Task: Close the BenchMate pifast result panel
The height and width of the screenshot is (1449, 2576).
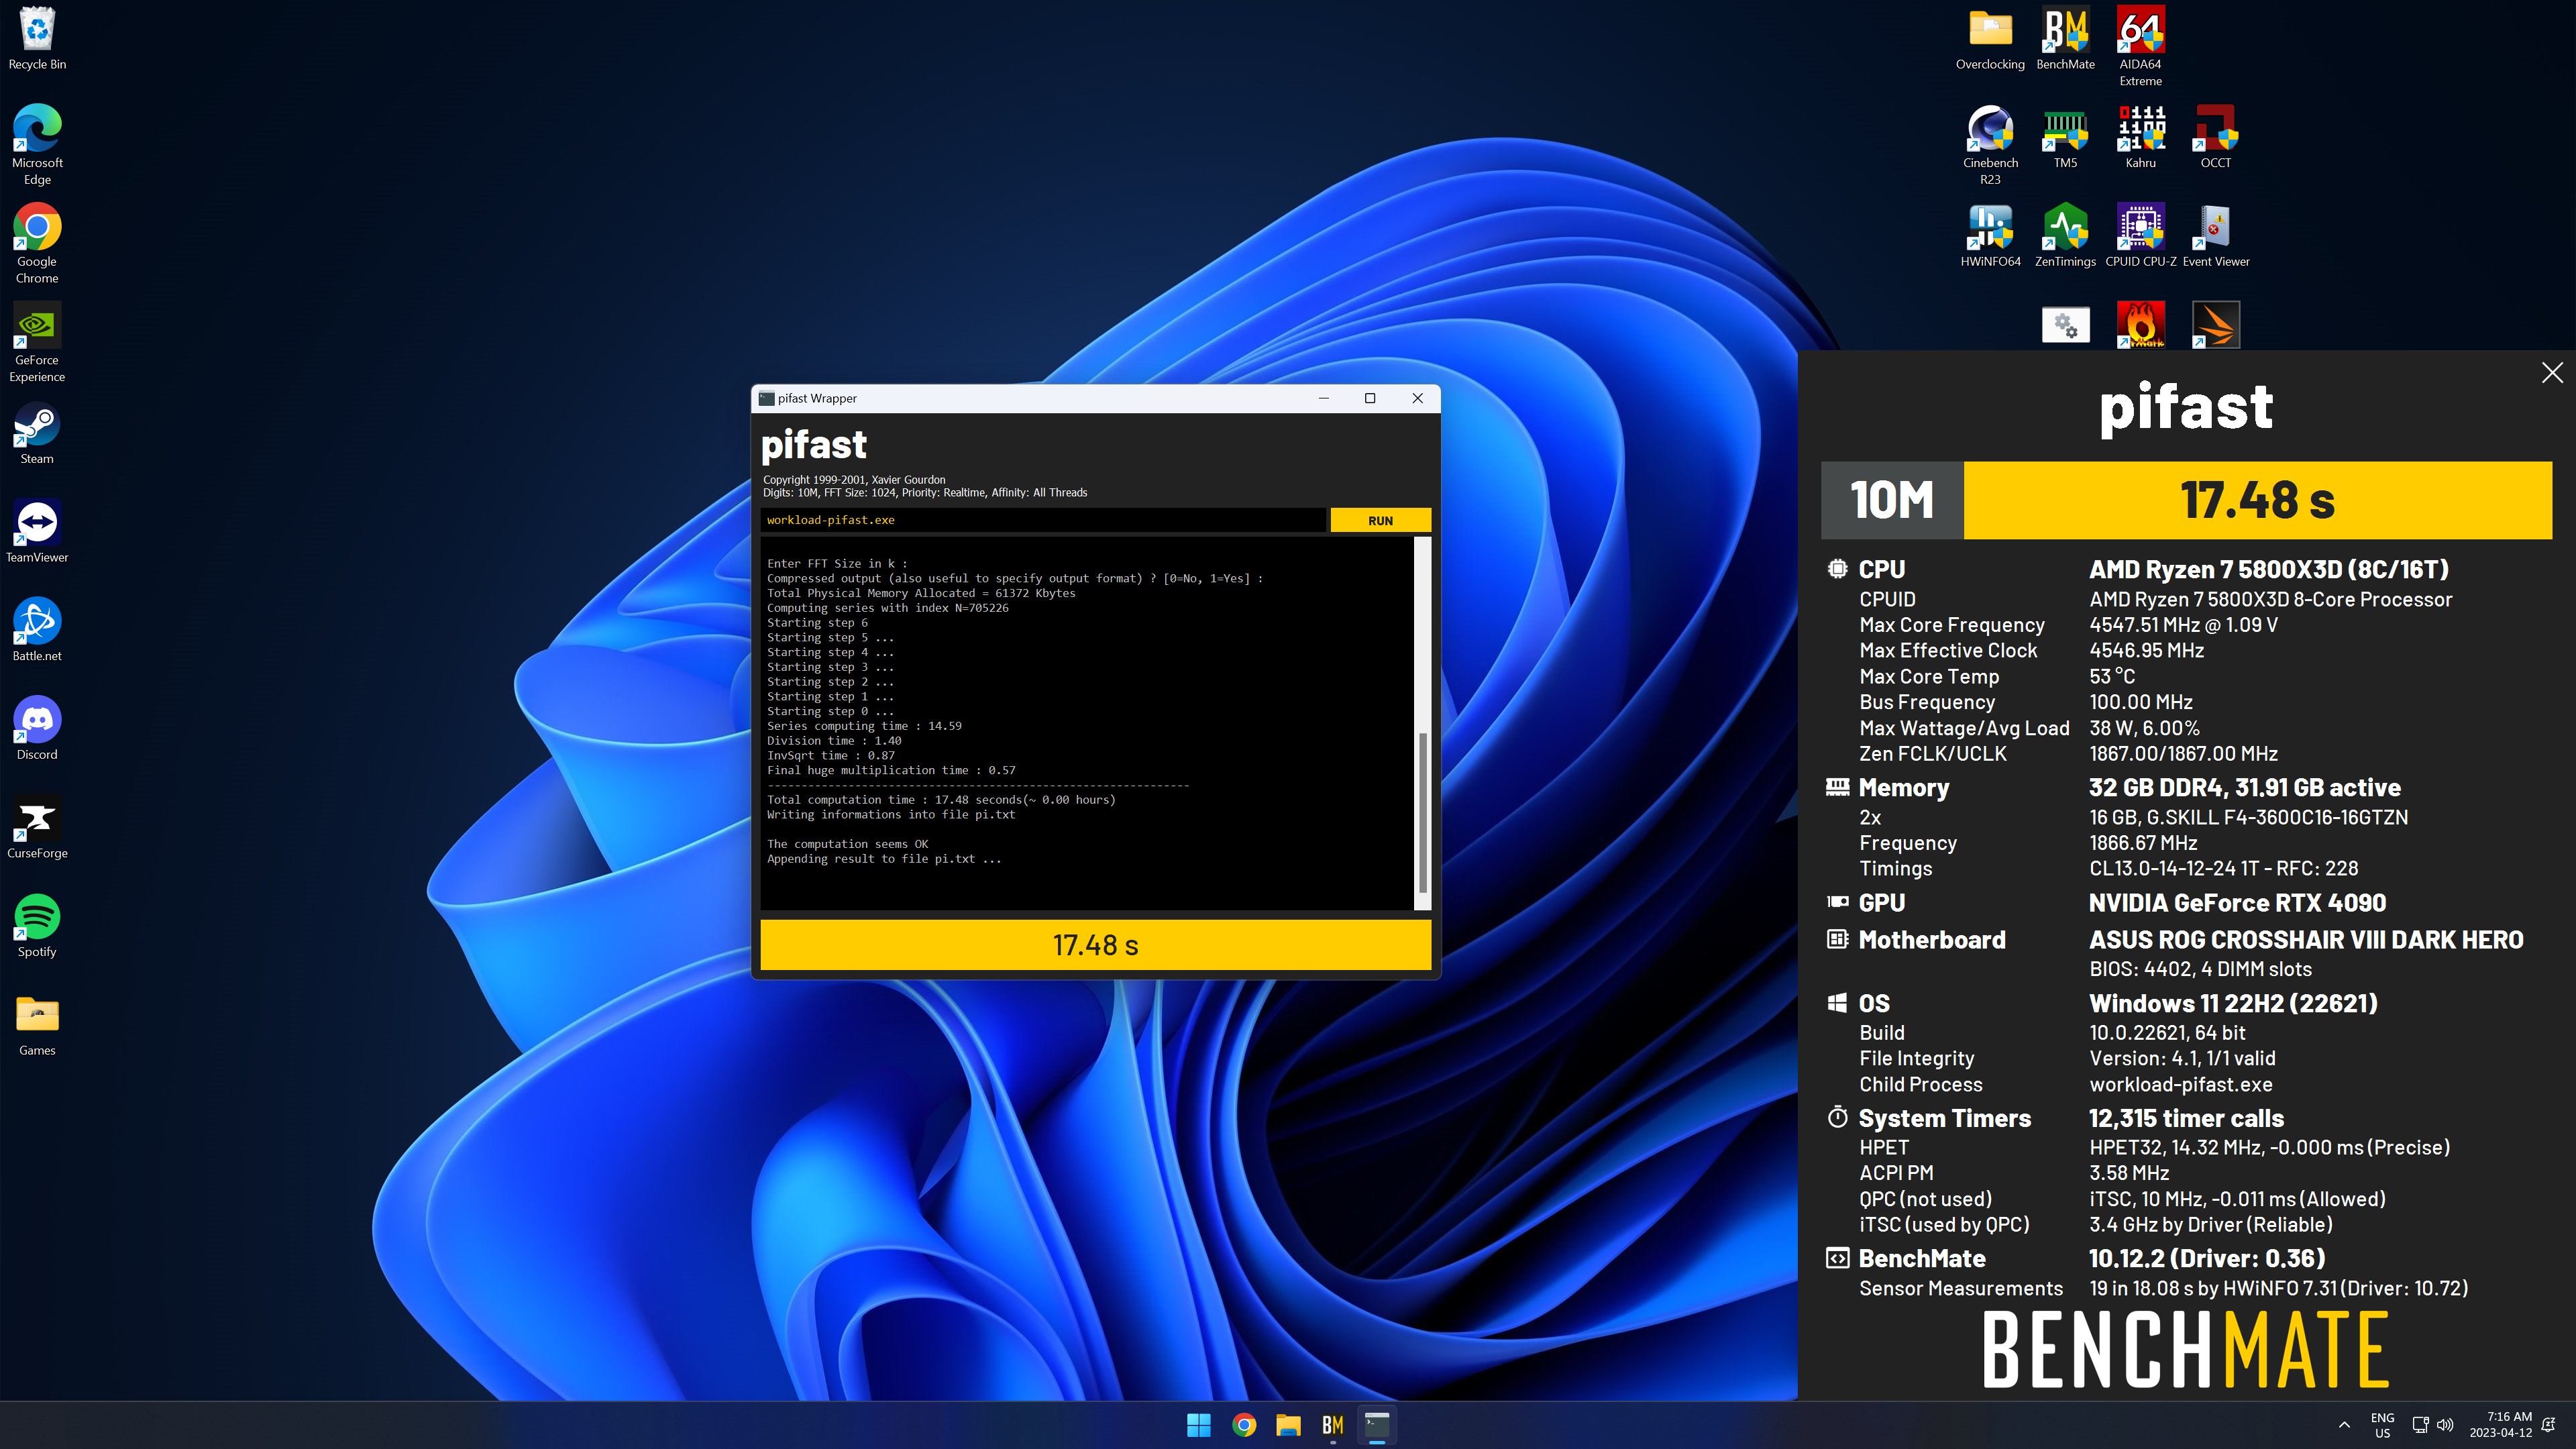Action: [x=2552, y=372]
